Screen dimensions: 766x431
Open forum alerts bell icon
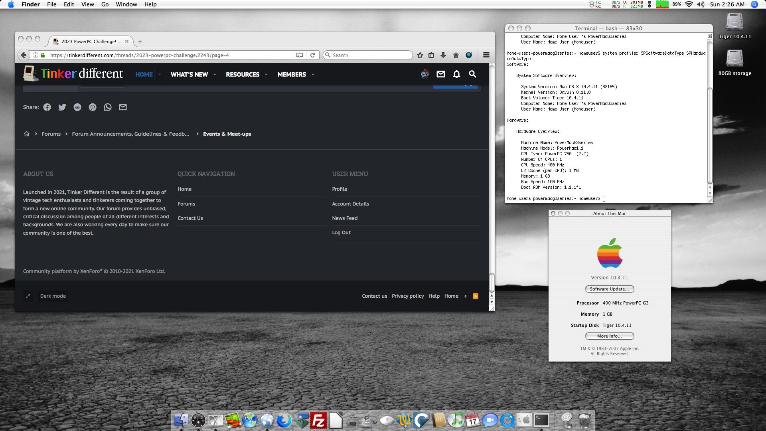pyautogui.click(x=456, y=74)
